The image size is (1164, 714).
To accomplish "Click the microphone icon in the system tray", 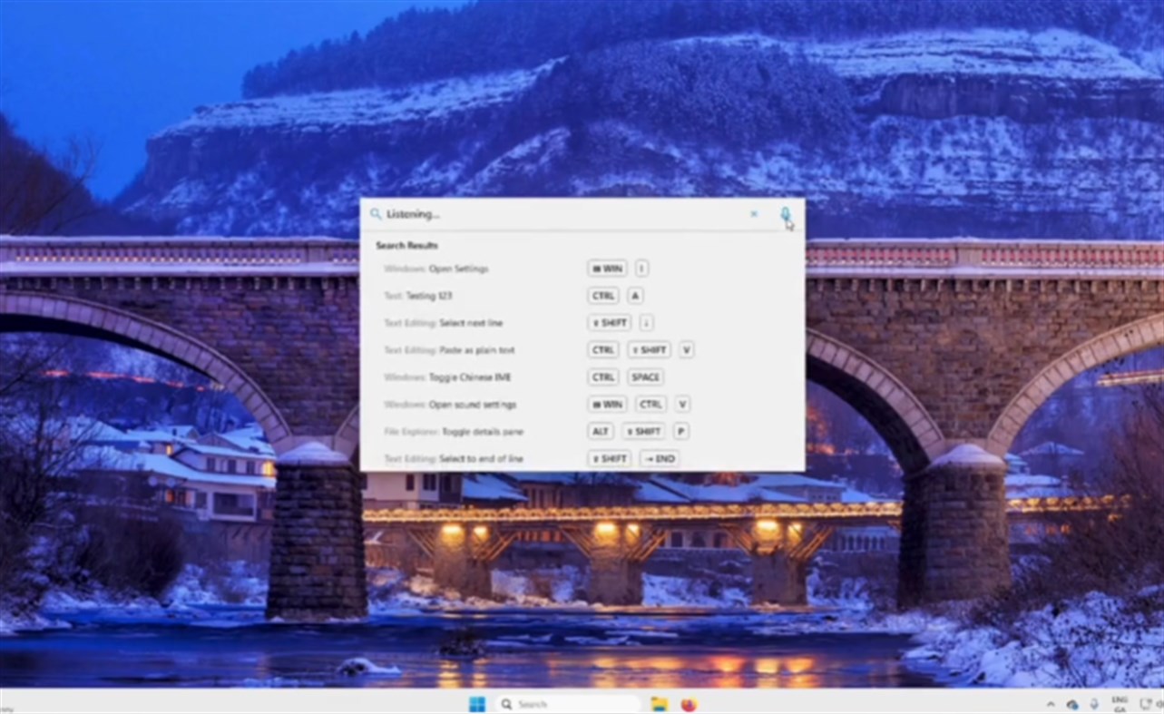I will [1092, 703].
